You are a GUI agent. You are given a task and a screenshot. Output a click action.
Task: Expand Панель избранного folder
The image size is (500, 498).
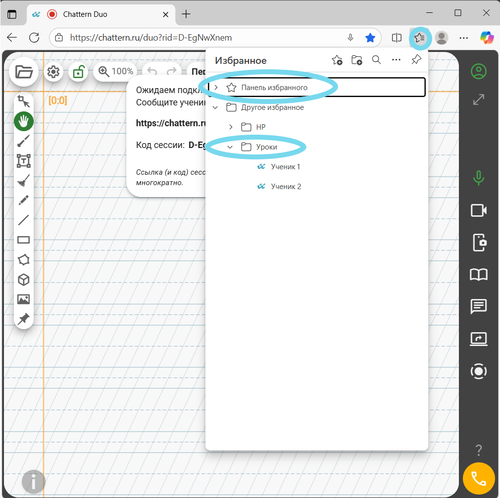pyautogui.click(x=216, y=88)
